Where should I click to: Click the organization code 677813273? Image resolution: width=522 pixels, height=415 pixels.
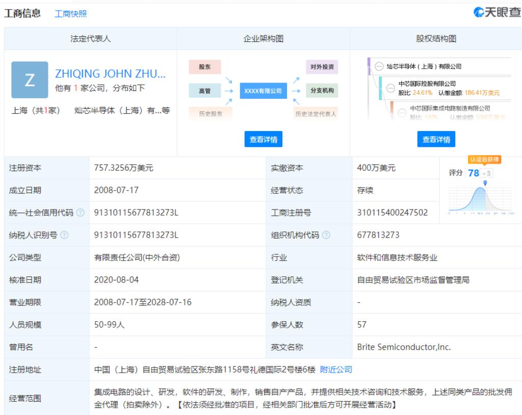(x=378, y=235)
